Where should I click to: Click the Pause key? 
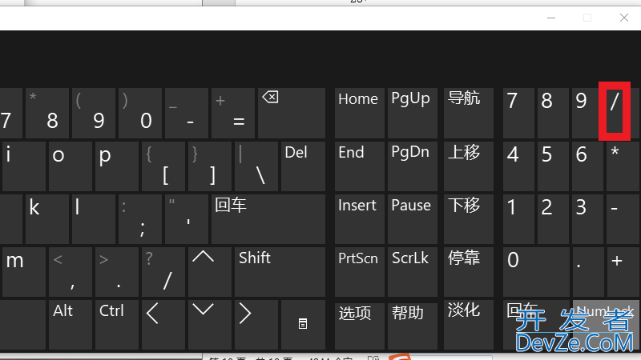[413, 219]
